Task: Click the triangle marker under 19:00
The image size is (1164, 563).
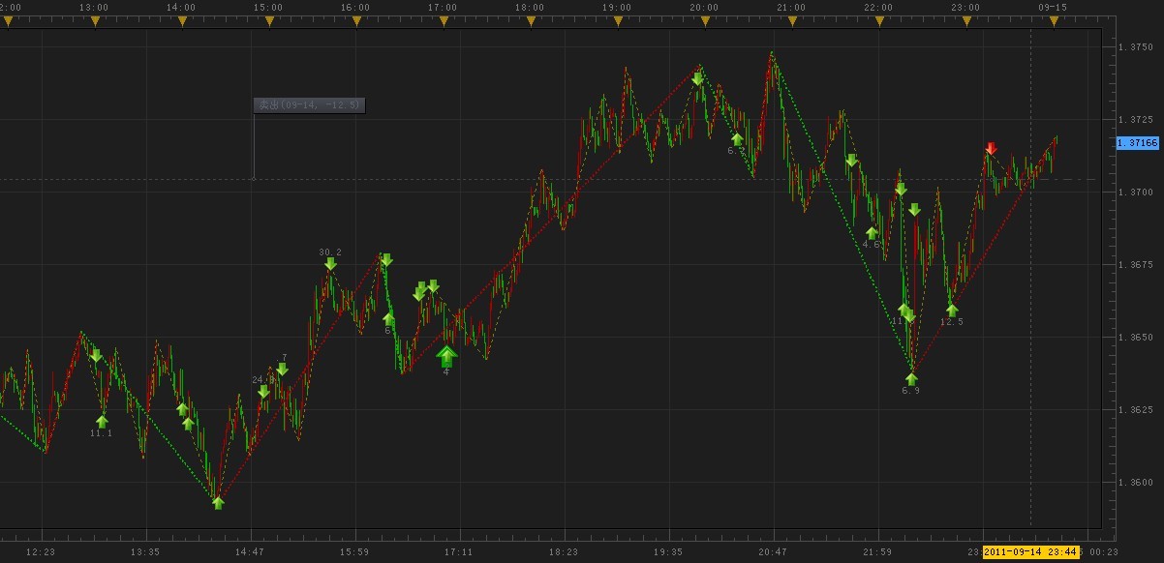Action: tap(618, 21)
